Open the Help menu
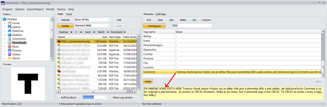Screen dimensions: 327x107 tap(71, 9)
